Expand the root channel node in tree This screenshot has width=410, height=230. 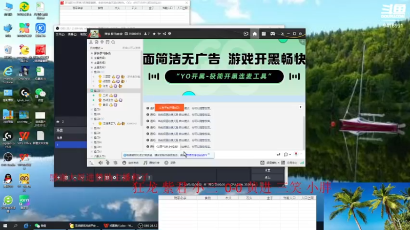point(92,53)
